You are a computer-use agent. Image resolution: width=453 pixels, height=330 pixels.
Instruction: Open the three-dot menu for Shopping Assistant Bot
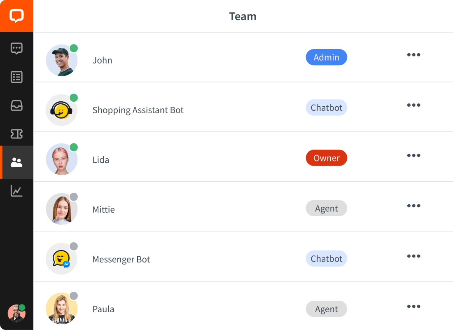(x=413, y=105)
